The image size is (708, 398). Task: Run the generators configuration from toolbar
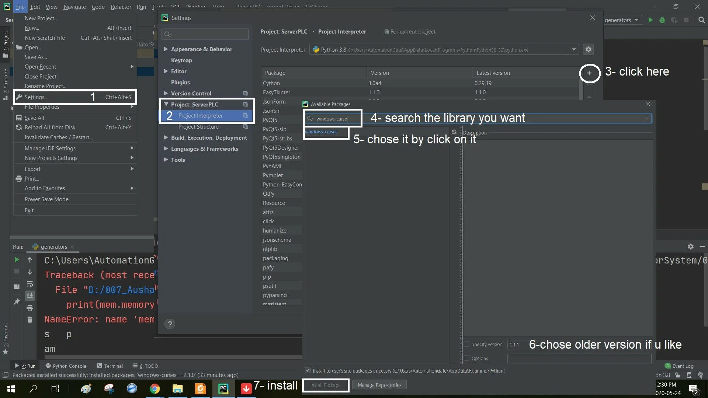point(650,20)
